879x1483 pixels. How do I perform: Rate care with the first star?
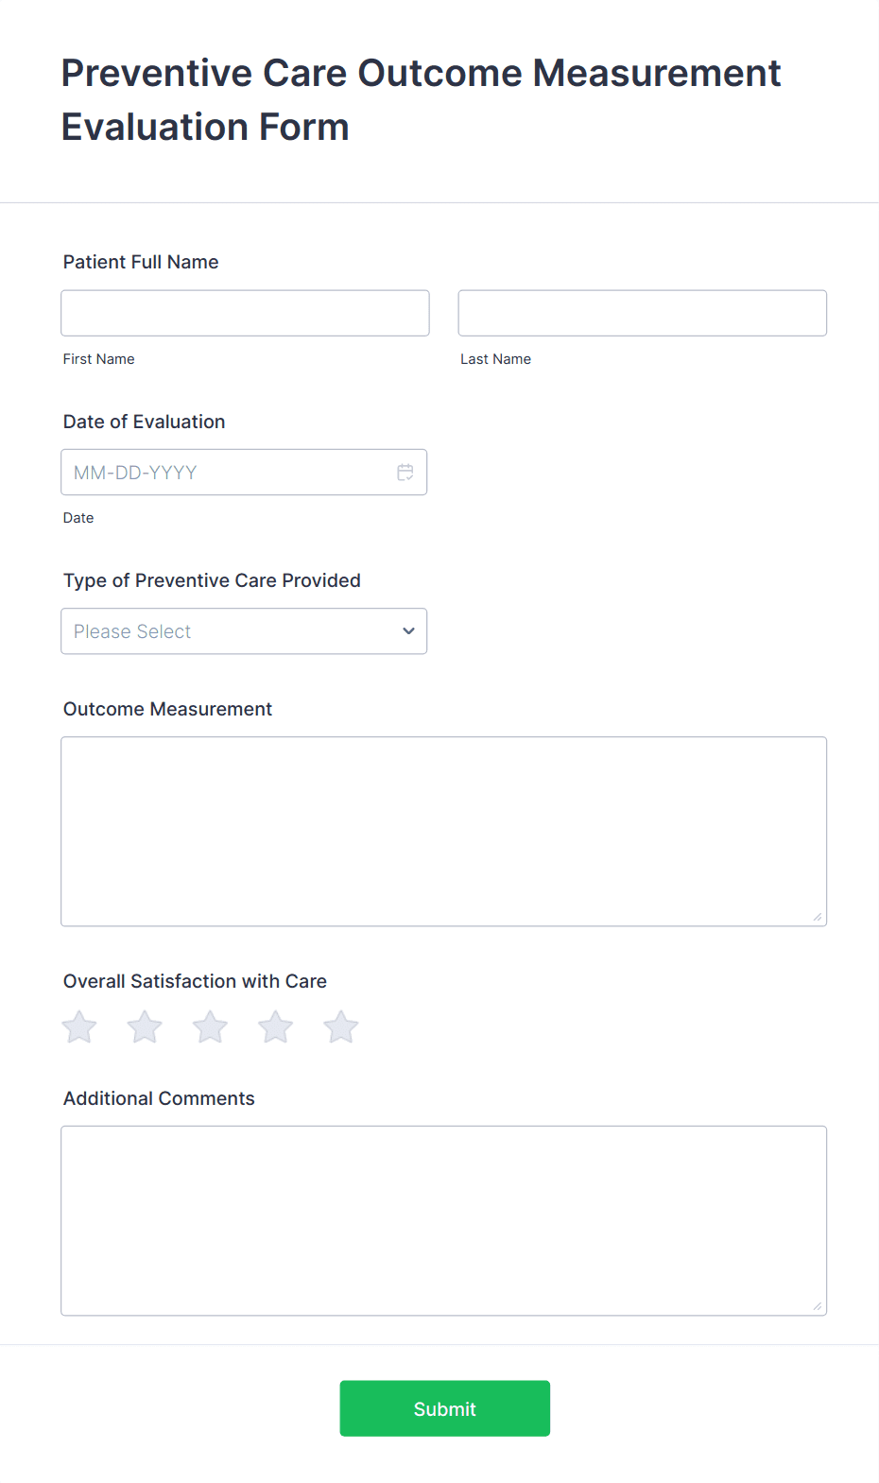click(x=79, y=1027)
